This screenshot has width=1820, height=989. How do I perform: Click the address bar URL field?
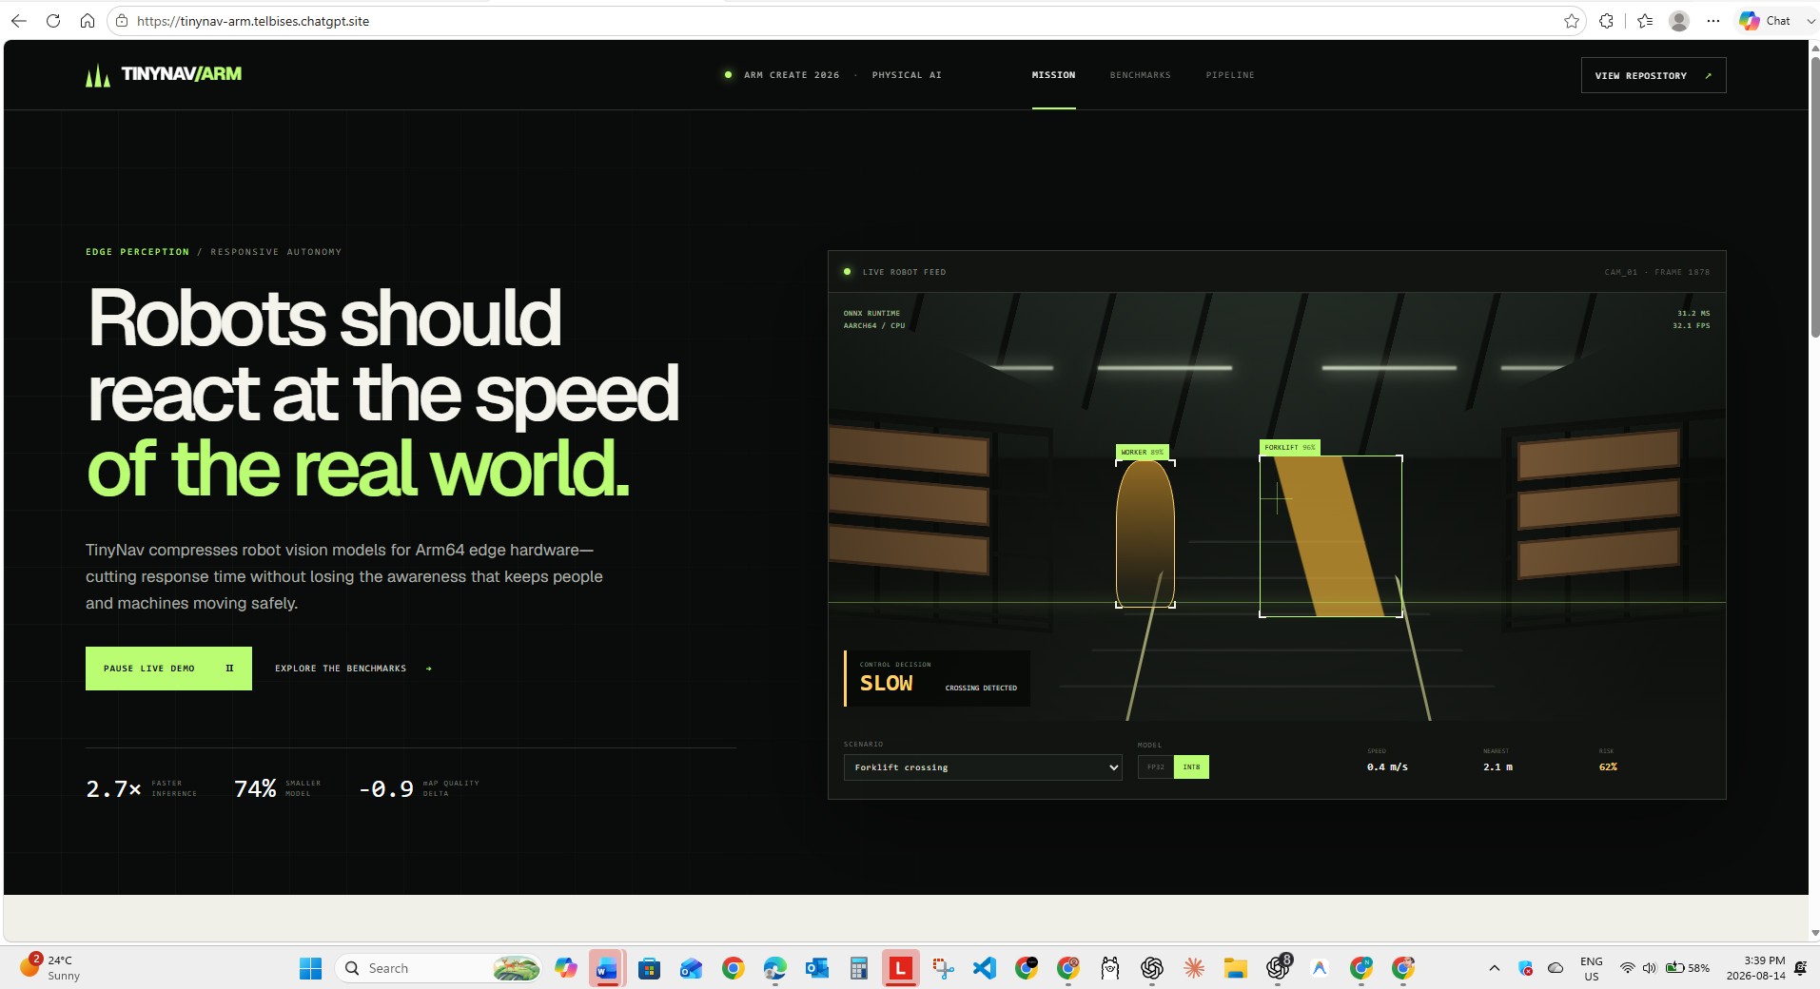847,21
